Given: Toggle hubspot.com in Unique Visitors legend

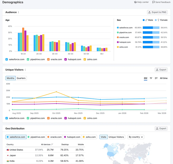Looking at the screenshot, I should [66, 118].
